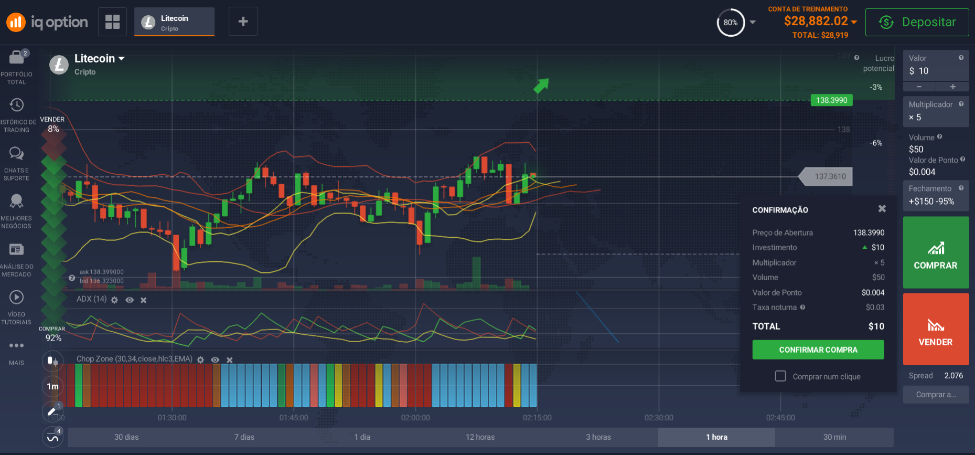Screen dimensions: 975x455
Task: Show help for Lucro potencial
Action: click(x=856, y=58)
